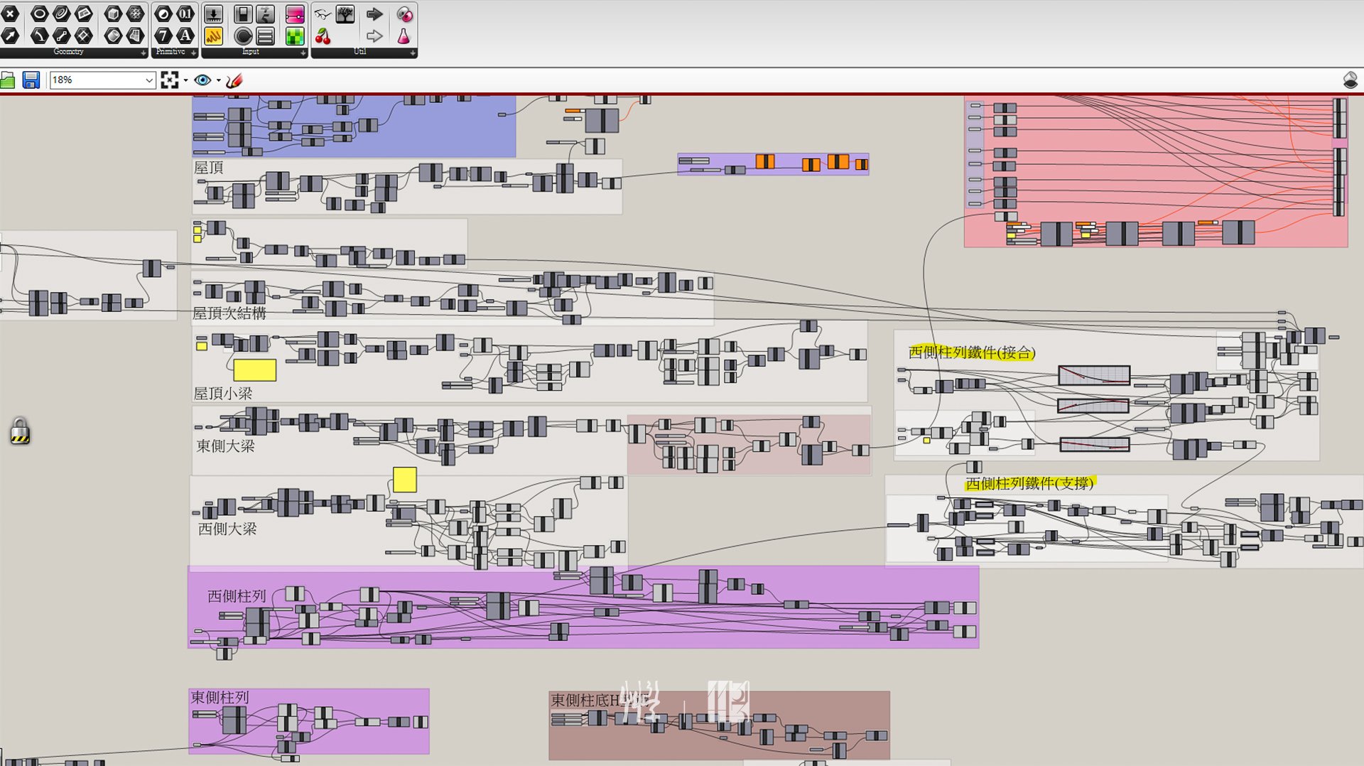Pick the Gradient input component icon
Viewport: 1364px width, 766px height.
295,14
